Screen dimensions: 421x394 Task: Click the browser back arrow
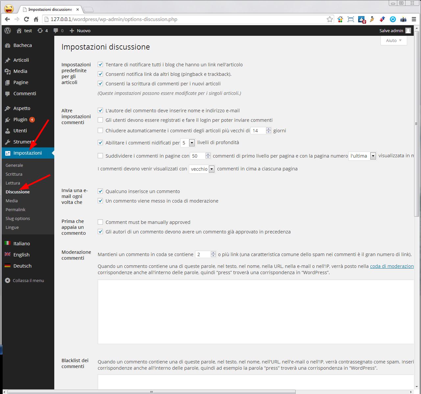[x=7, y=19]
